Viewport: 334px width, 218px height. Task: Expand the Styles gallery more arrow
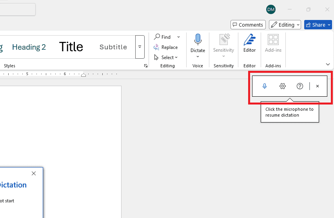pos(140,47)
